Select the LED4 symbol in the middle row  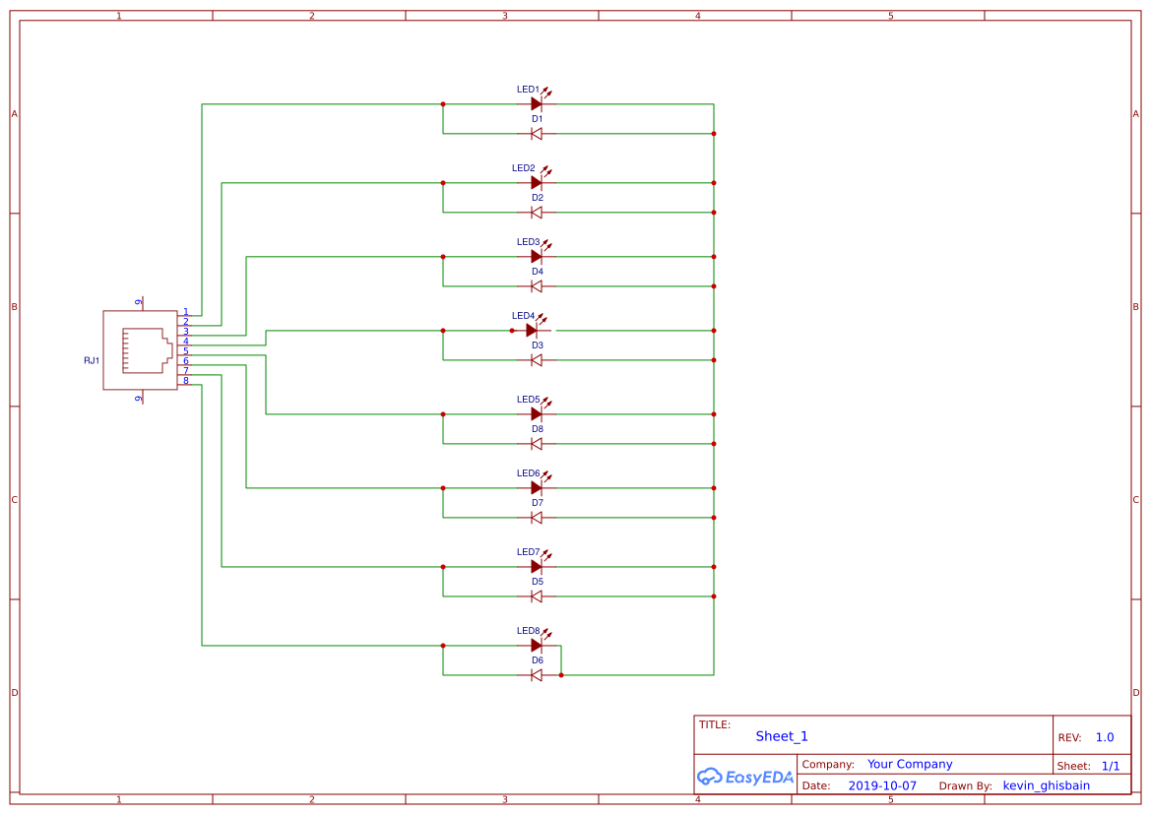(536, 330)
